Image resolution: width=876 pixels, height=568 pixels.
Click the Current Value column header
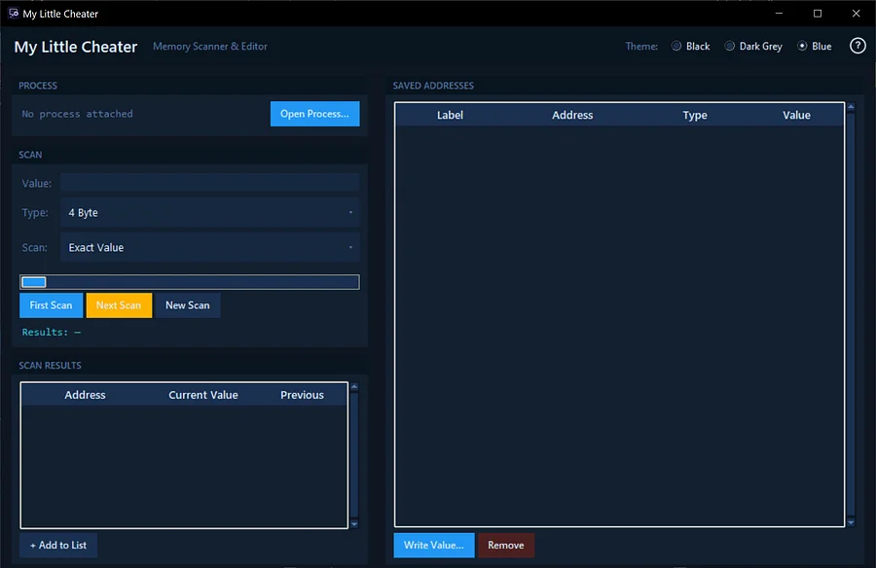(203, 395)
